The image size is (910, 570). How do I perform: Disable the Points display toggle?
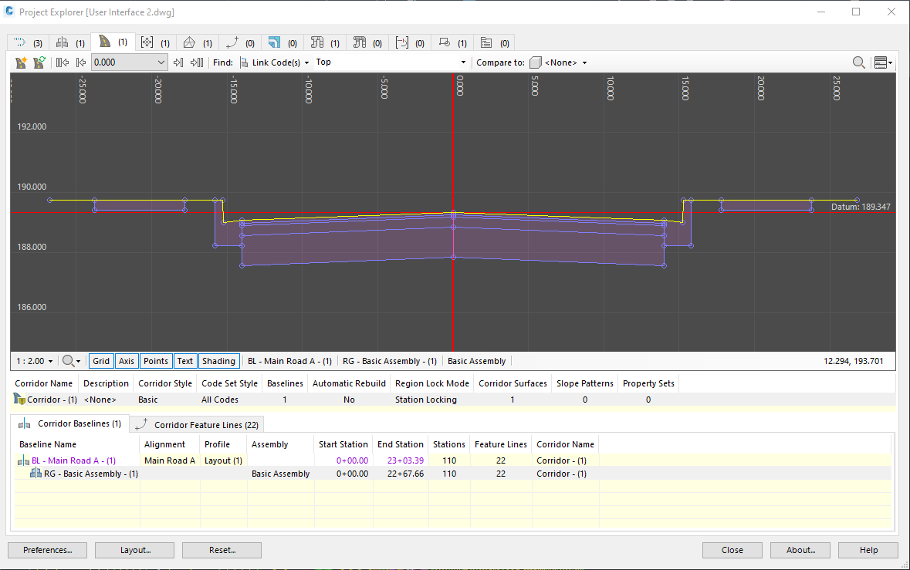pos(156,361)
